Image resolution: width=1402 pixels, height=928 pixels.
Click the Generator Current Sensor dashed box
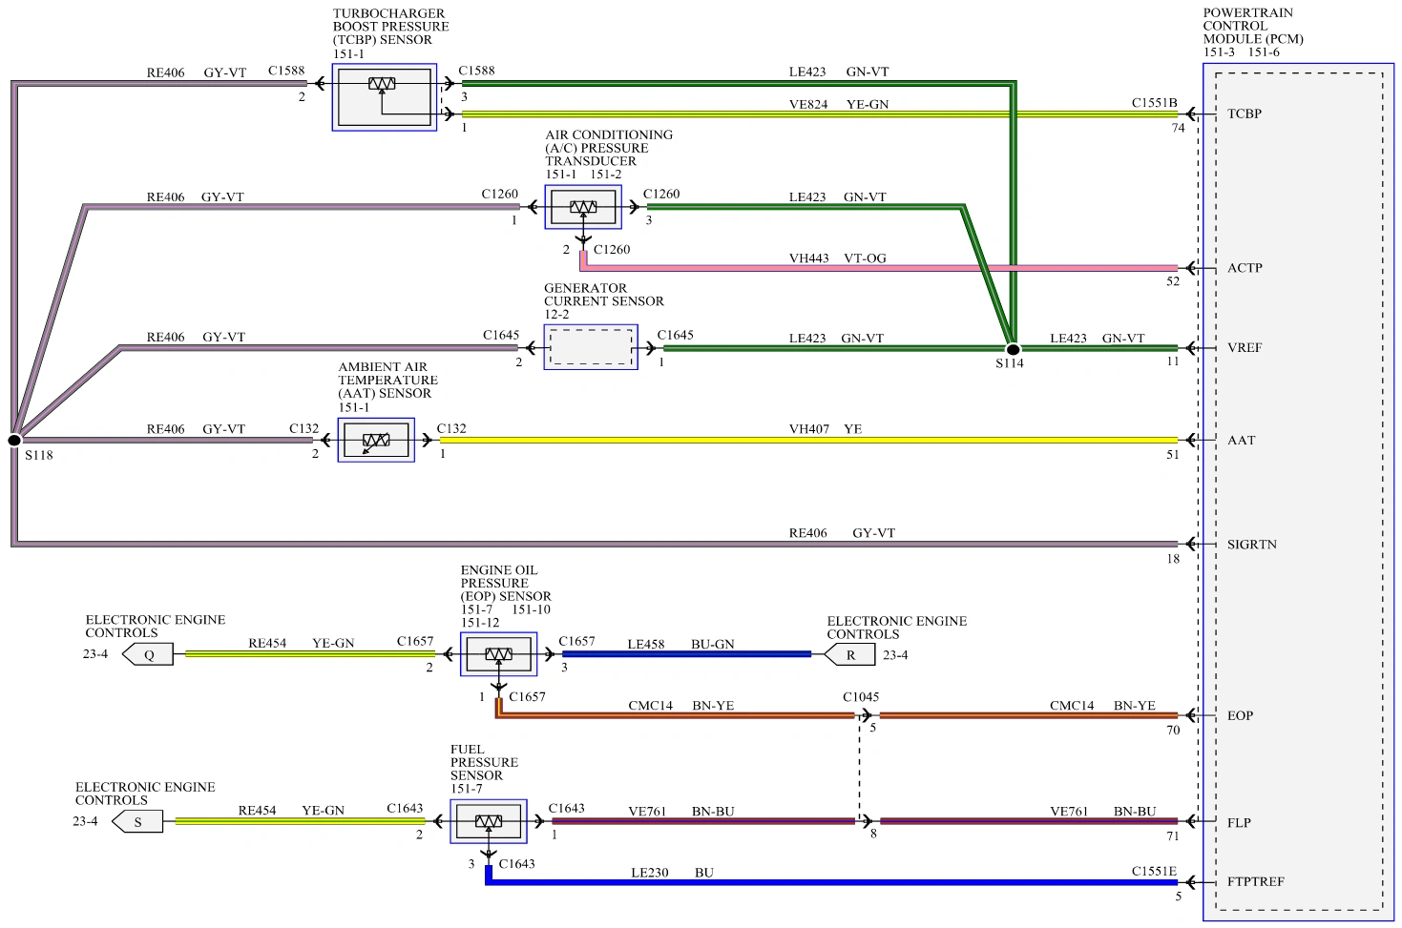pyautogui.click(x=591, y=347)
